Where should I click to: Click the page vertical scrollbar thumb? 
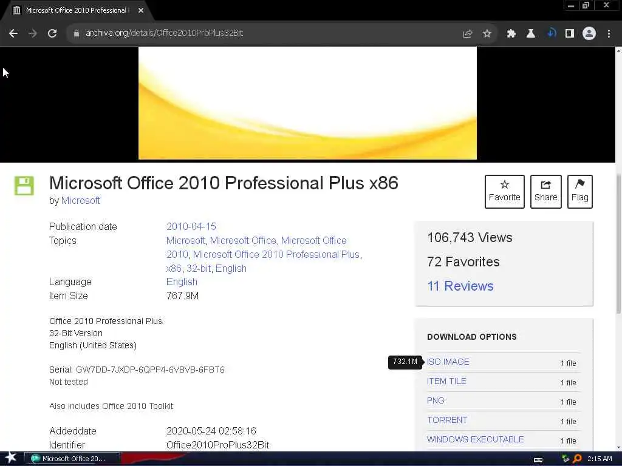pos(618,244)
